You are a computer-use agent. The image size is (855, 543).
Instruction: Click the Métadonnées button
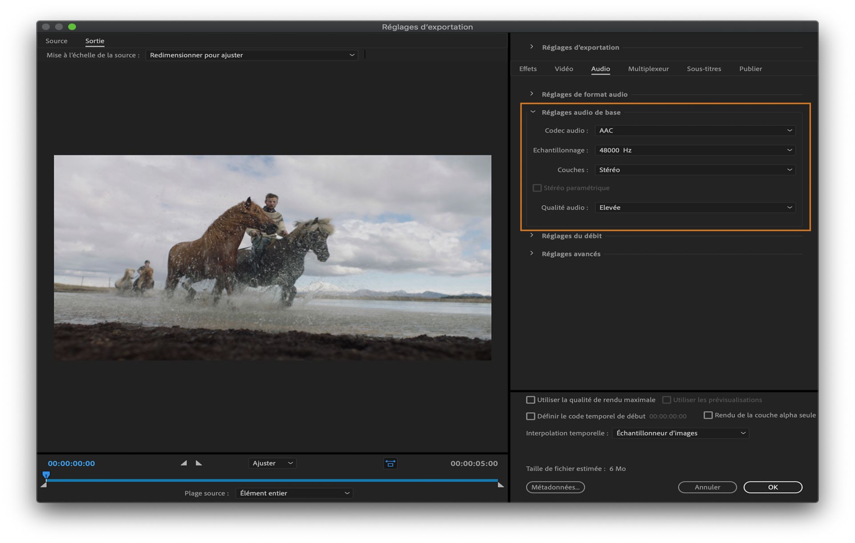pyautogui.click(x=555, y=487)
